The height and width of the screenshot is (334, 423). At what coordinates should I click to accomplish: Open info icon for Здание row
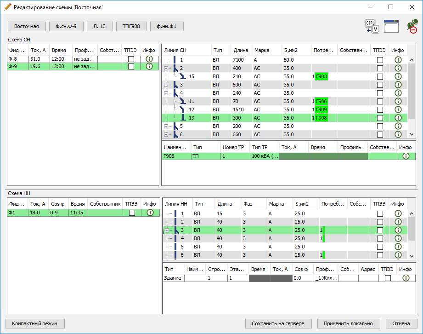tap(406, 278)
